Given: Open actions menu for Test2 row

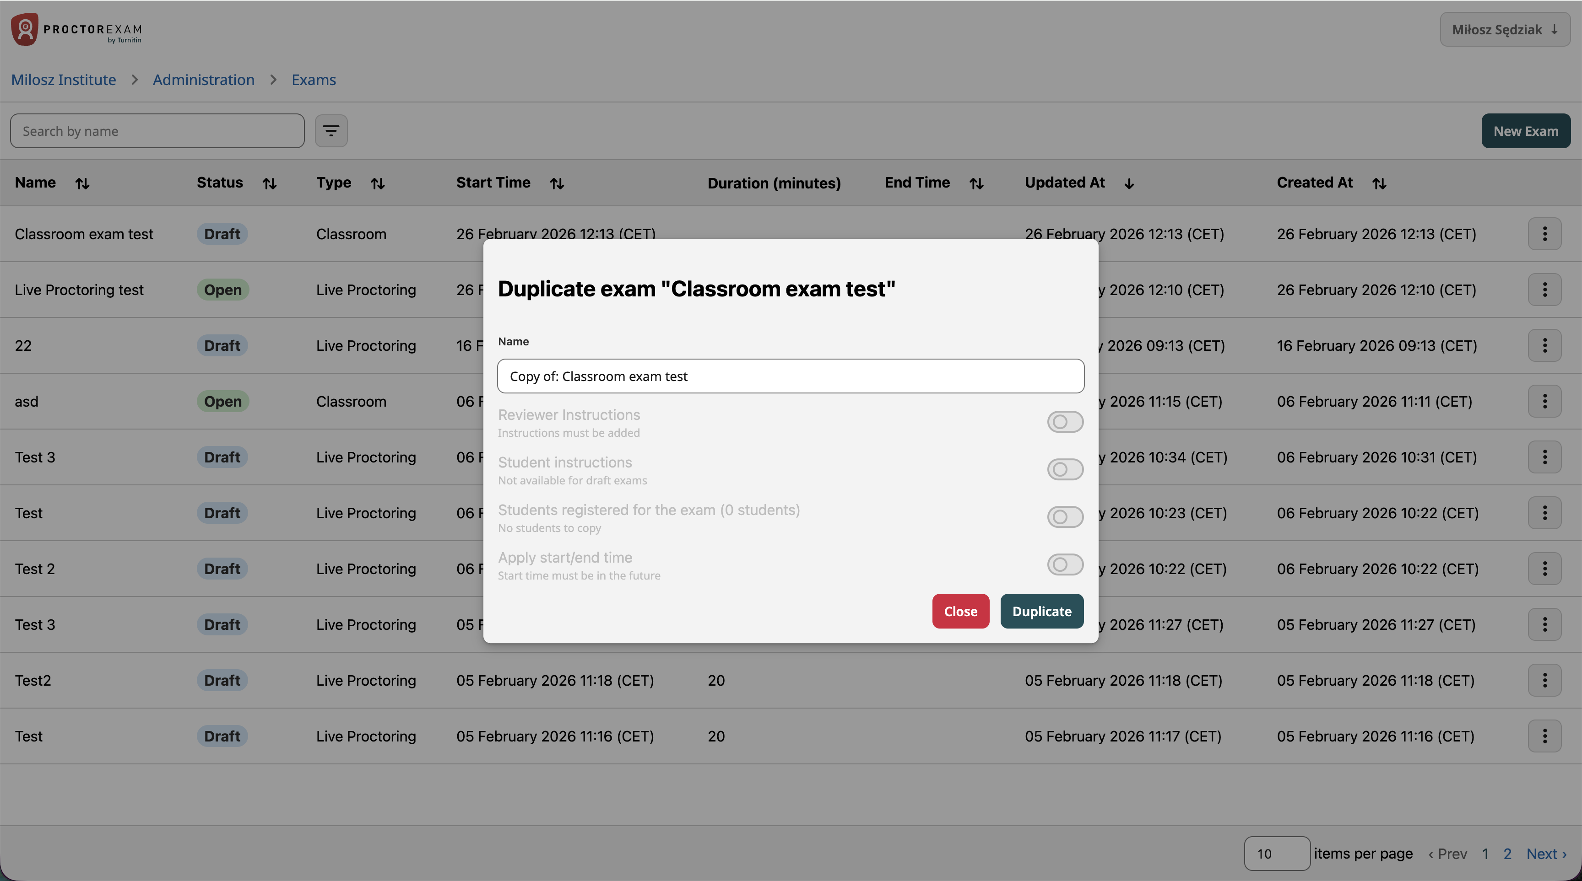Looking at the screenshot, I should [x=1544, y=680].
